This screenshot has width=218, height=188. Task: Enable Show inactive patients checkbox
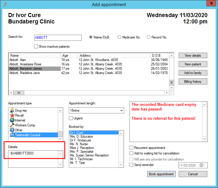point(36,47)
